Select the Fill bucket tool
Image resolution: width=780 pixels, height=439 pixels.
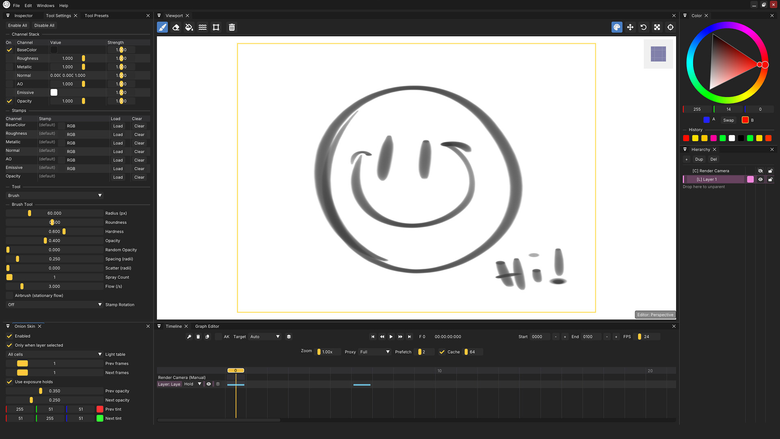tap(189, 27)
